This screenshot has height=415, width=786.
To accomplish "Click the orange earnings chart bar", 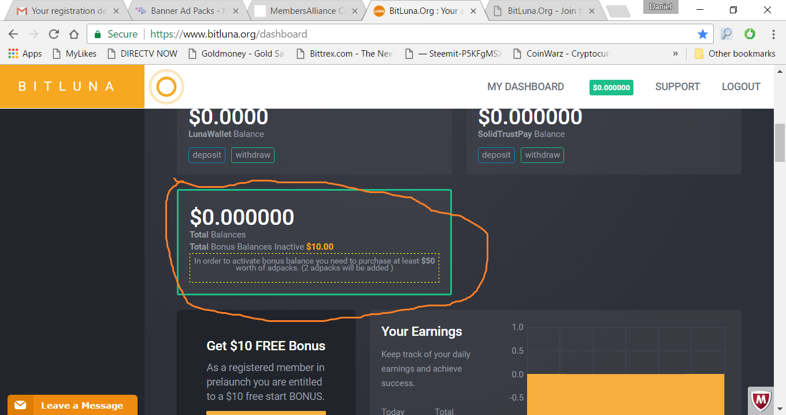I will point(625,394).
